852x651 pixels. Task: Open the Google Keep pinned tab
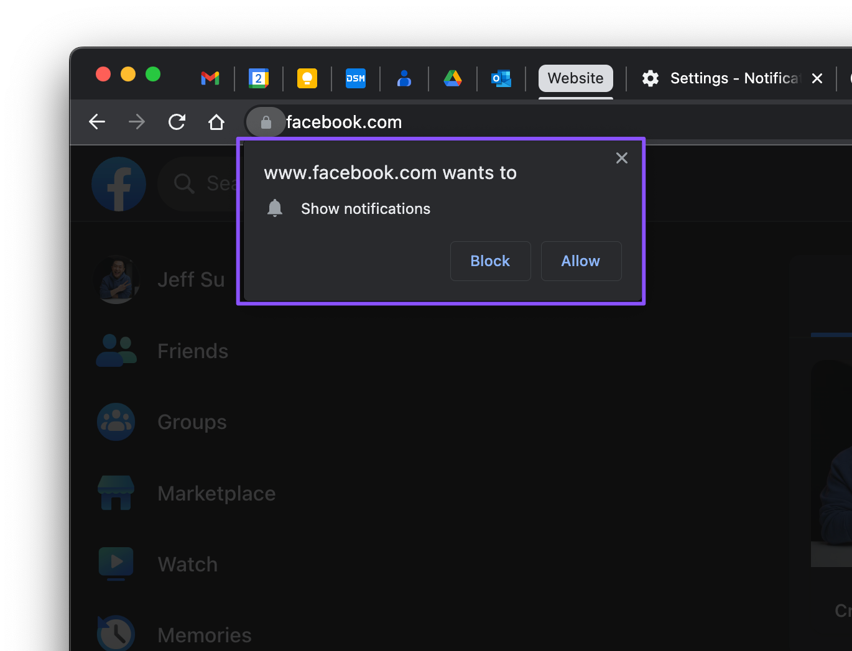(307, 78)
